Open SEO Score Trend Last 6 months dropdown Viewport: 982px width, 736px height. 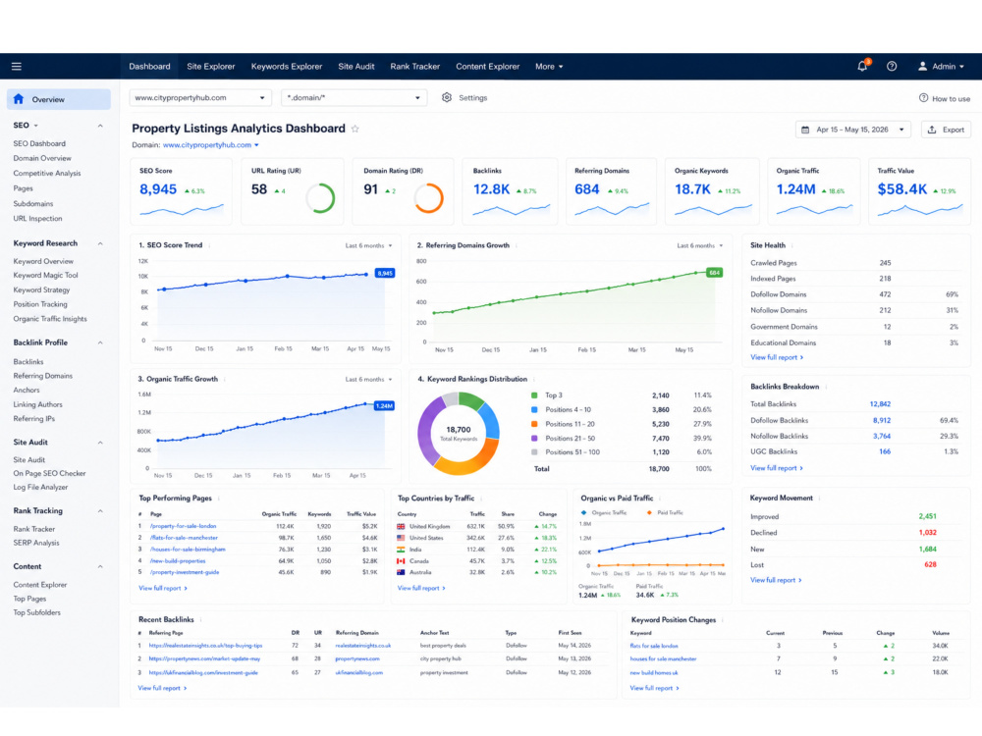369,246
